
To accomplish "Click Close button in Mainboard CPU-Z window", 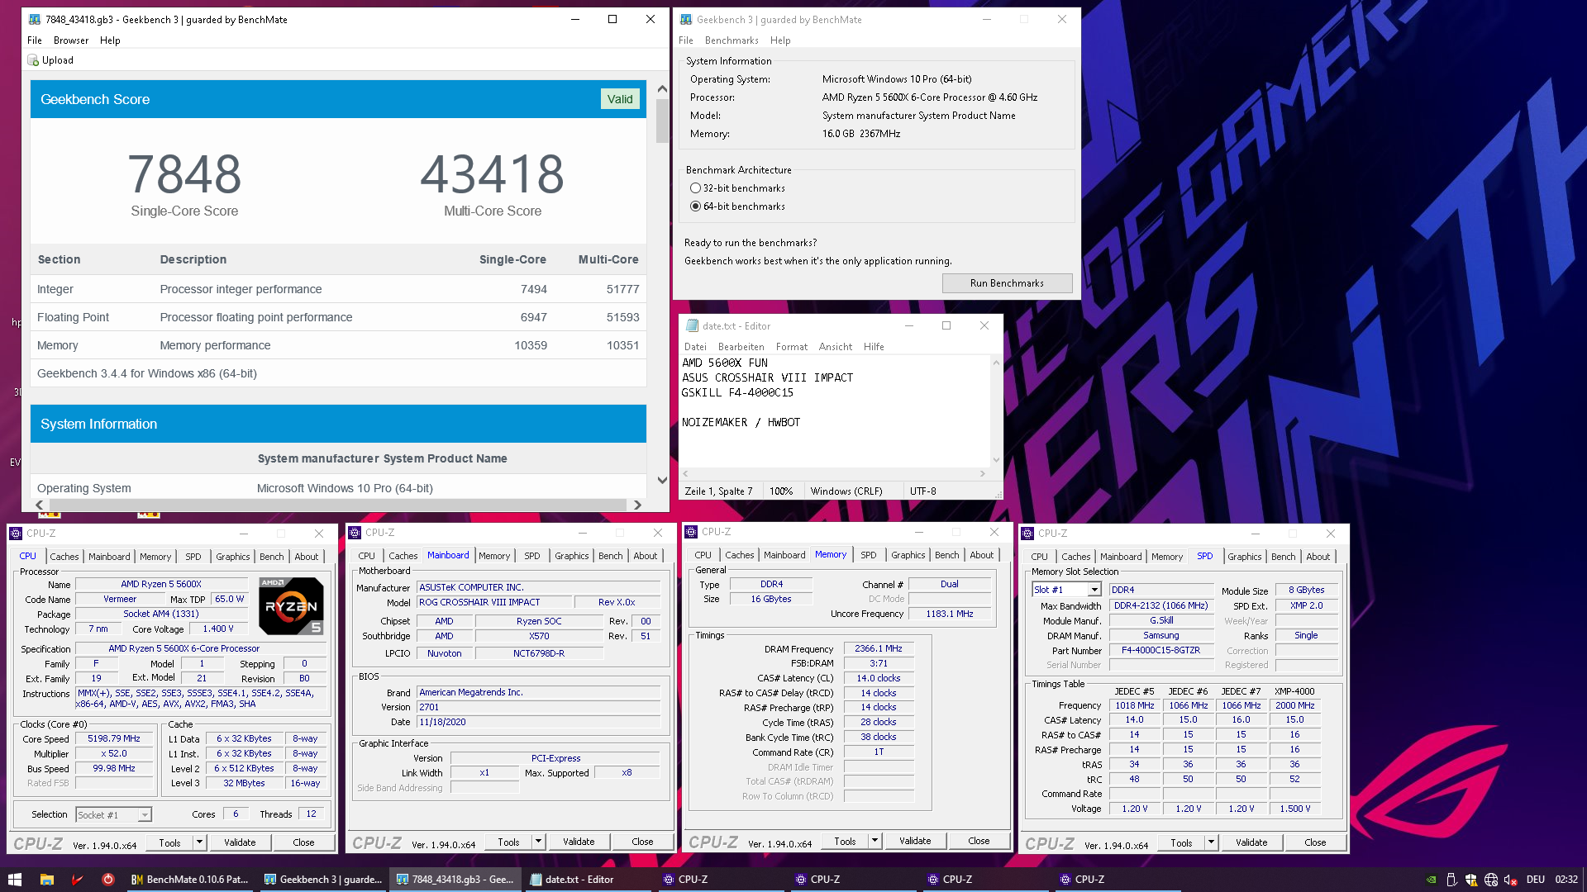I will tap(642, 842).
